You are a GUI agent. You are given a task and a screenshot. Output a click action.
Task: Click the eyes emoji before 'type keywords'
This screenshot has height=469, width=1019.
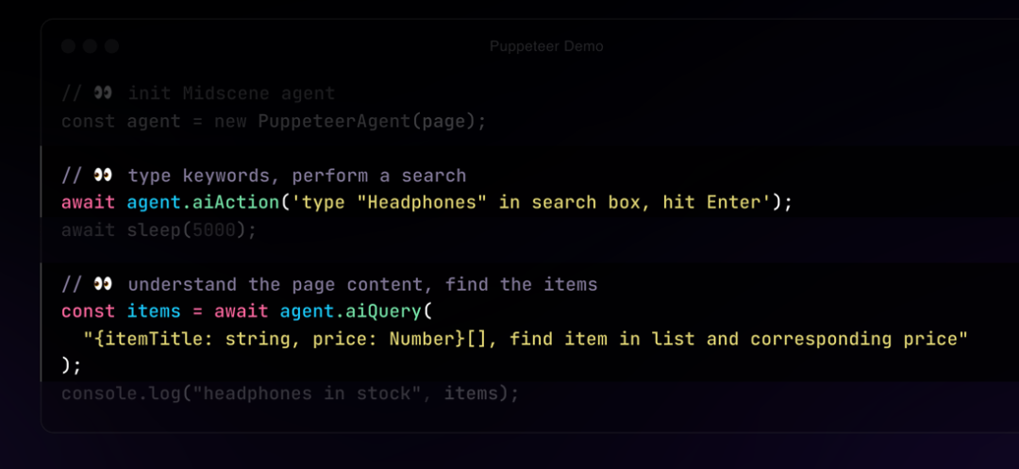pos(103,176)
